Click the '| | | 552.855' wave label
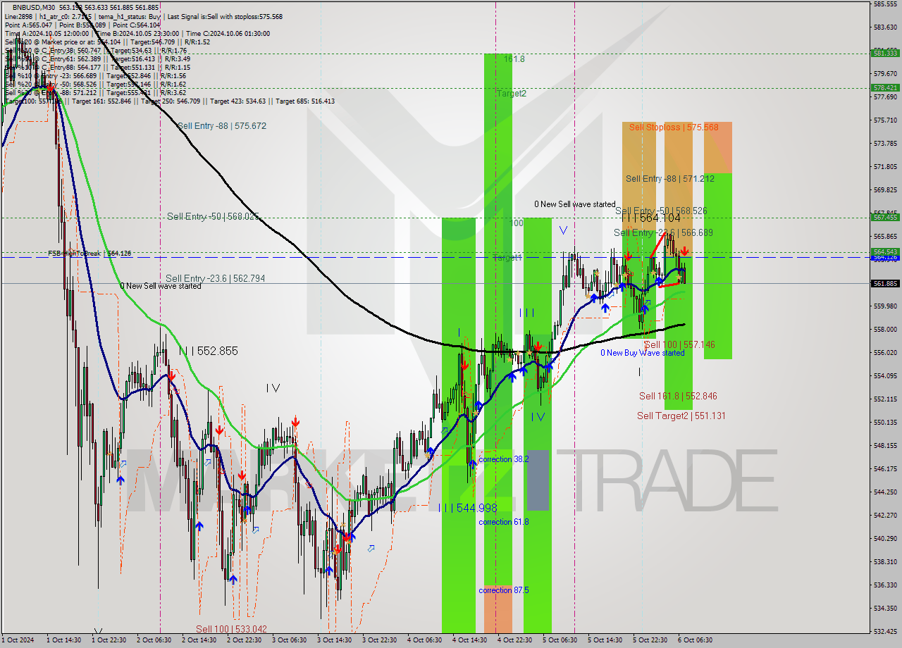 point(209,350)
